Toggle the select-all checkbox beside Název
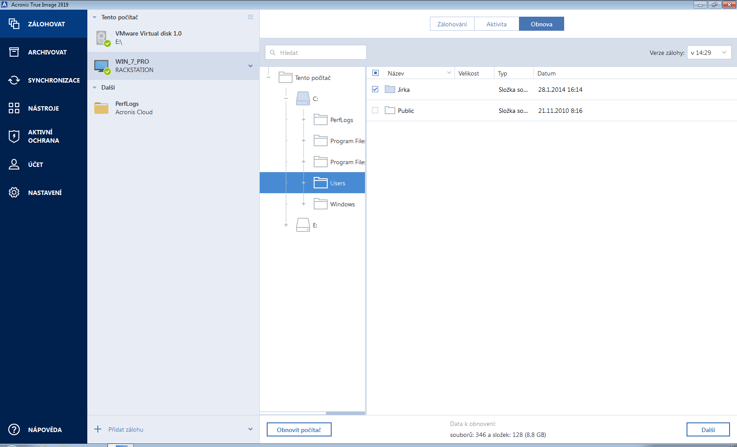Screen dimensions: 737x447 376,73
